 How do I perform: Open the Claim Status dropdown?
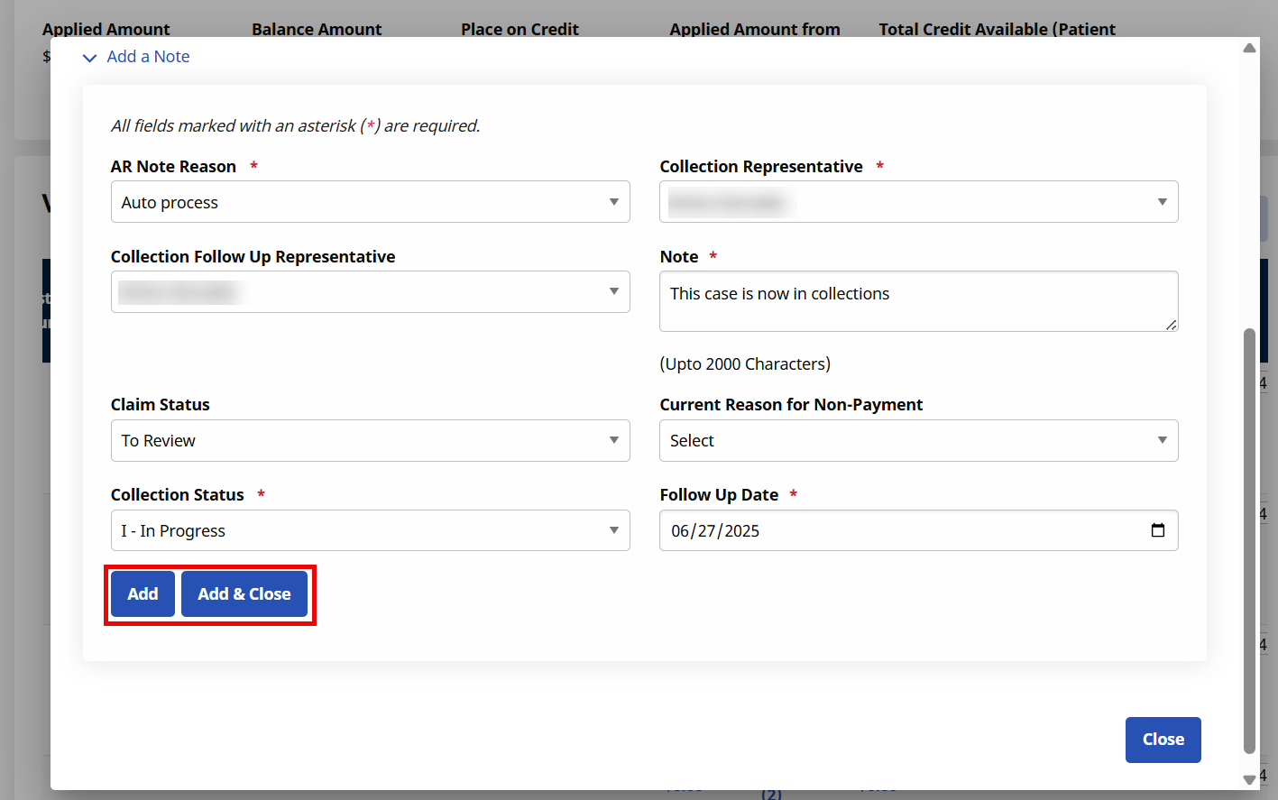tap(370, 441)
